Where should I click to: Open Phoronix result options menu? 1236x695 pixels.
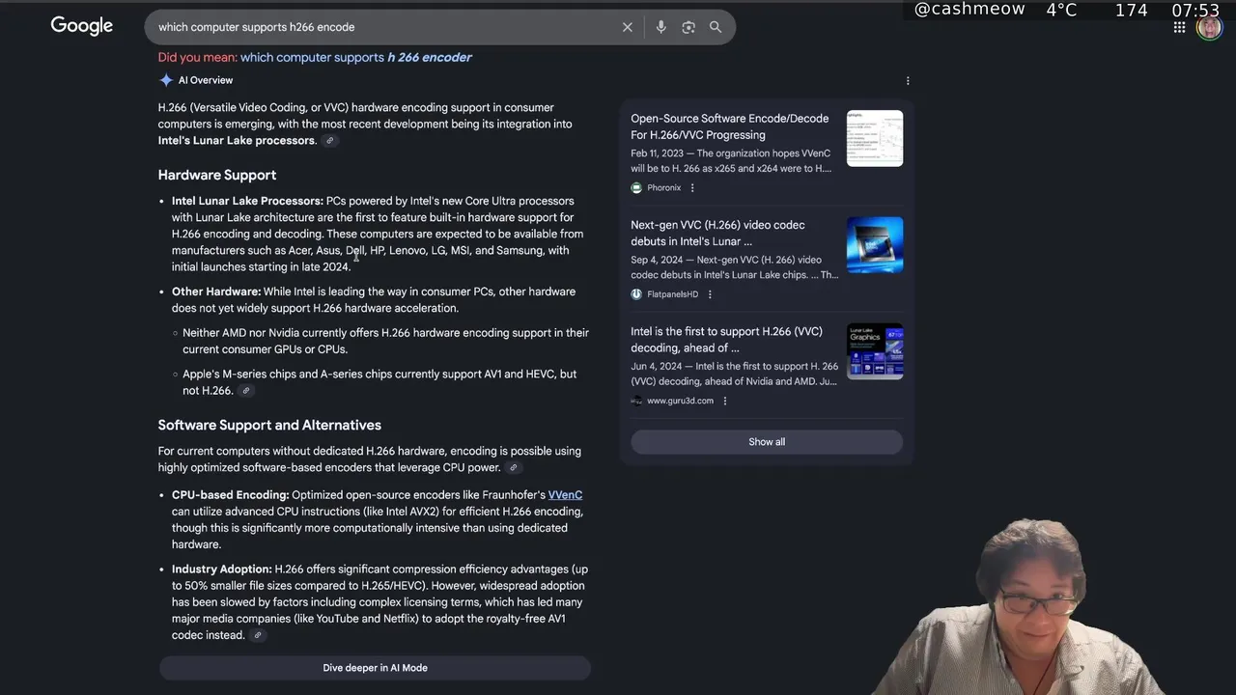[692, 188]
